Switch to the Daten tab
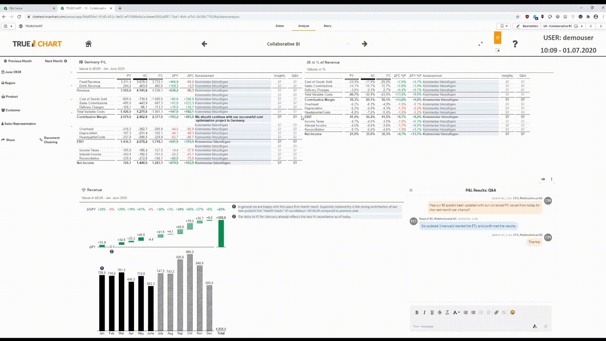This screenshot has width=606, height=341. pyautogui.click(x=280, y=26)
